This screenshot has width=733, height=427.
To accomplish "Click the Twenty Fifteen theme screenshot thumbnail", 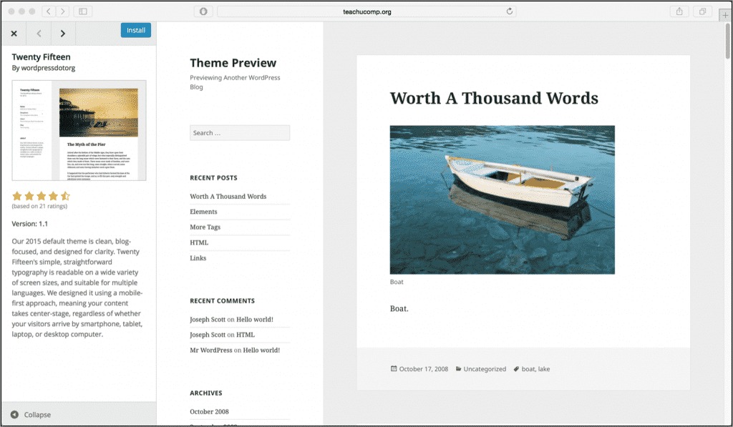I will [x=79, y=130].
